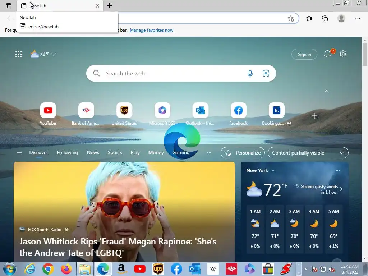Open the feed hamburger menu

coord(19,153)
